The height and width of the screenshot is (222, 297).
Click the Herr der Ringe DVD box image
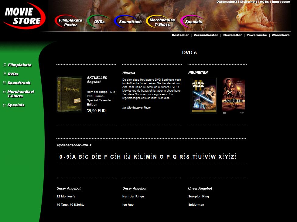coord(69,94)
